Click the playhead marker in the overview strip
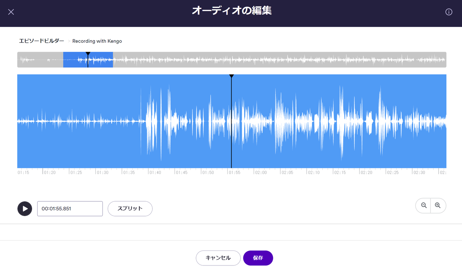This screenshot has height=271, width=462. coord(88,54)
